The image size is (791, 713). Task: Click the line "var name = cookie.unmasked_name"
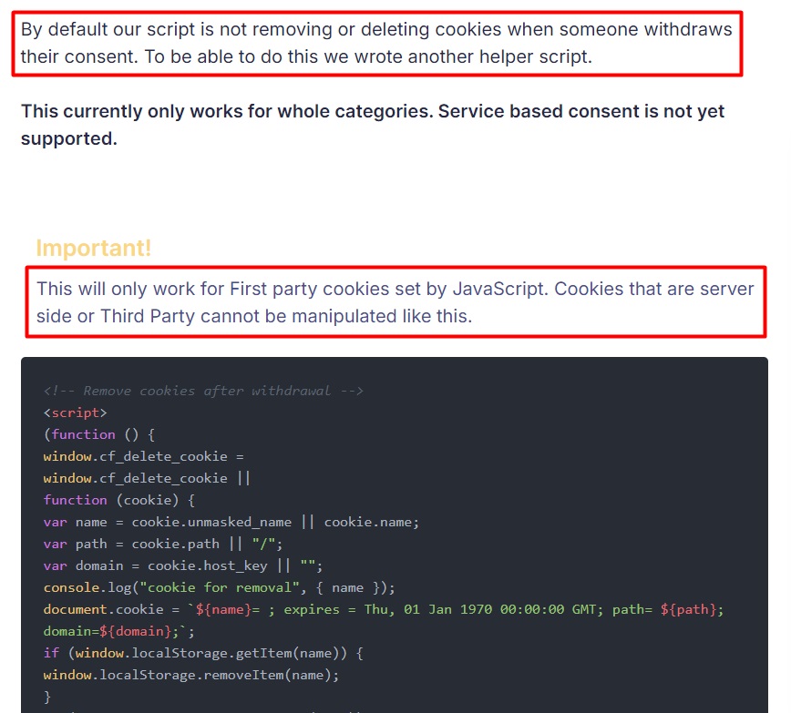(231, 522)
